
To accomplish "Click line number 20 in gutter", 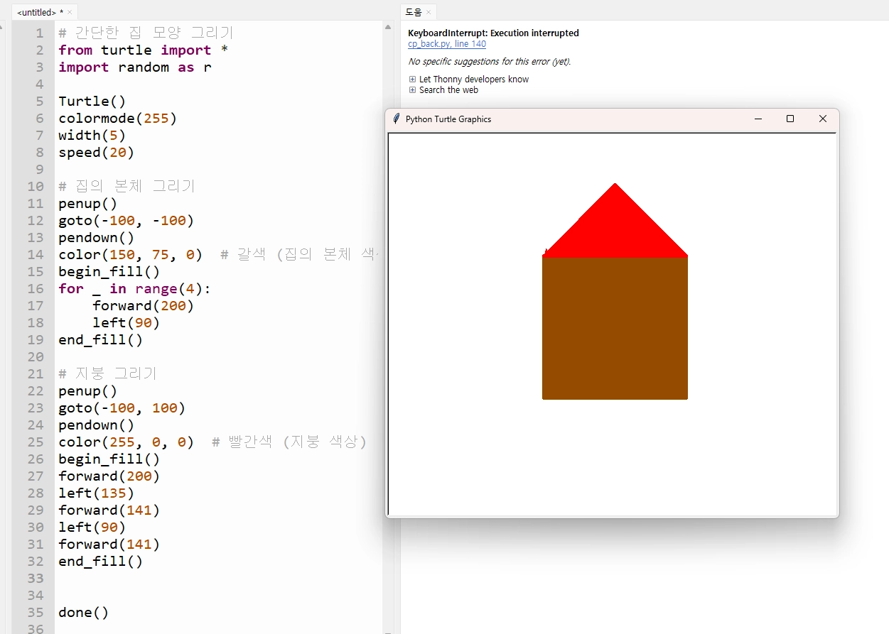I will [x=36, y=357].
